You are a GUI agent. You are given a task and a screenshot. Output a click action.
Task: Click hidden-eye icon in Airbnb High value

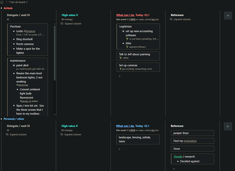point(62,24)
